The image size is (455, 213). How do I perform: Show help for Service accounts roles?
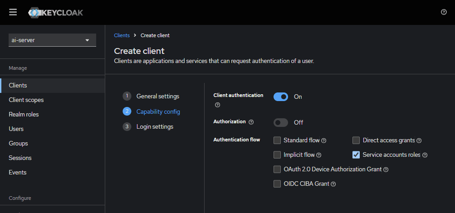(425, 155)
